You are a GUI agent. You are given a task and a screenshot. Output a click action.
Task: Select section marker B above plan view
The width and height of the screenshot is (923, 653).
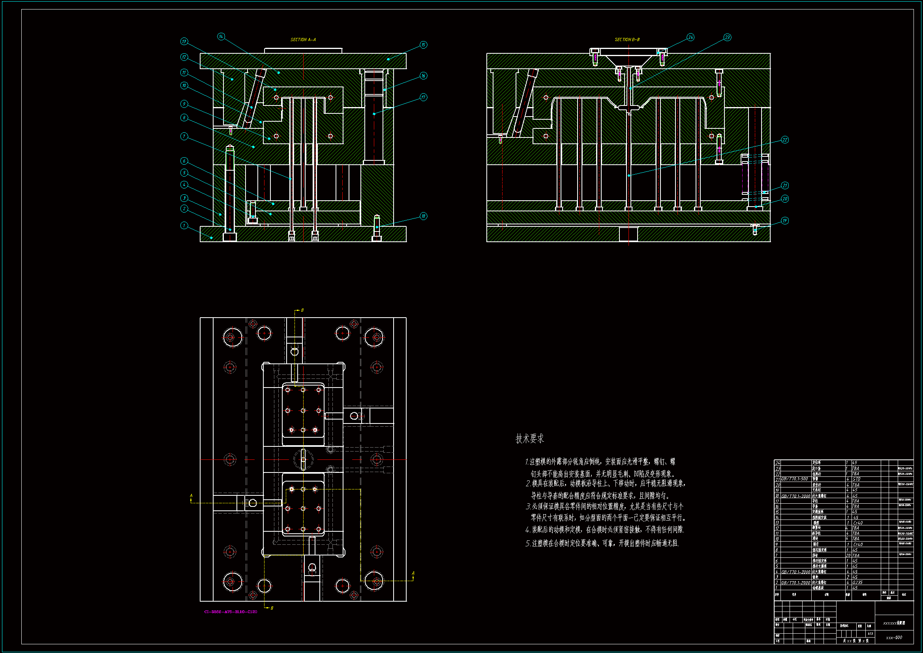302,310
